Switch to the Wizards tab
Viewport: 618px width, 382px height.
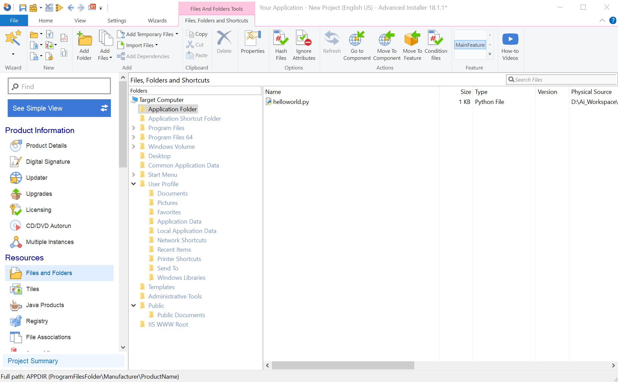pos(157,20)
